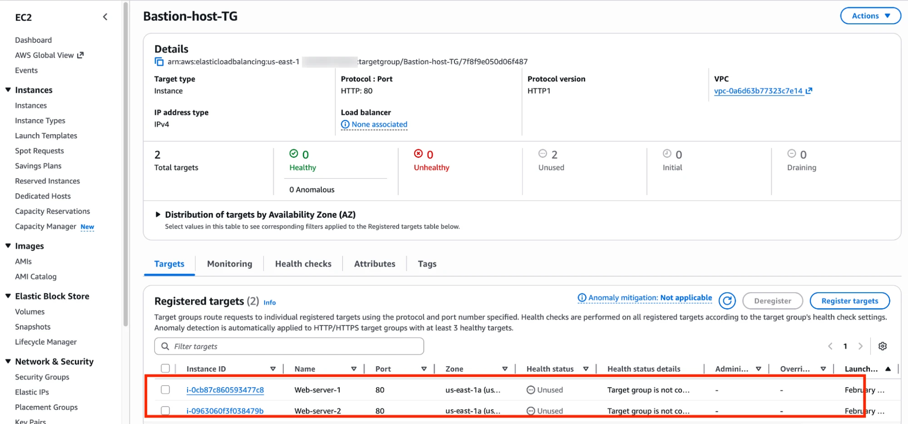Check the Web-server-1 row checkbox
Screen dimensions: 908x424
click(165, 389)
